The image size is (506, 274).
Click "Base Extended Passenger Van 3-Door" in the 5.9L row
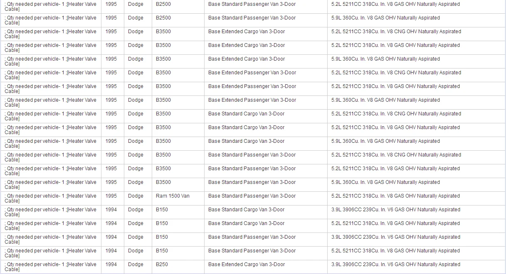tap(252, 100)
